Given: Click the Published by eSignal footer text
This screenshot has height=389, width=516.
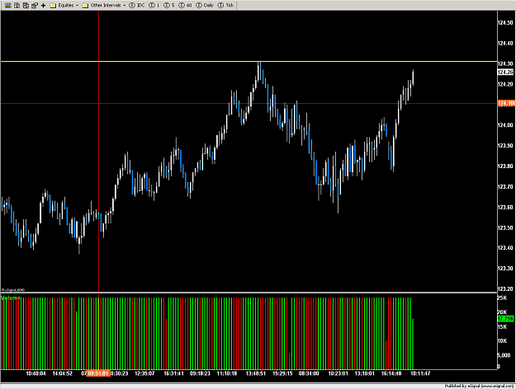Looking at the screenshot, I should [479, 386].
